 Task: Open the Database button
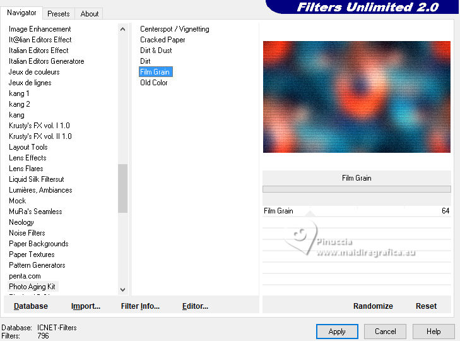point(31,306)
